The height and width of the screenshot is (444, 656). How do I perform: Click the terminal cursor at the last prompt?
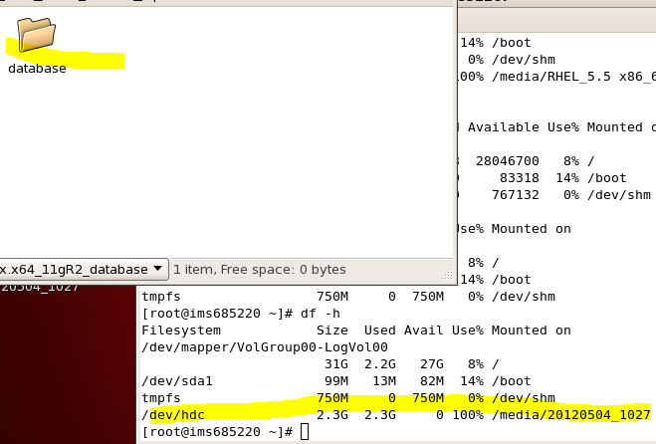tap(305, 432)
